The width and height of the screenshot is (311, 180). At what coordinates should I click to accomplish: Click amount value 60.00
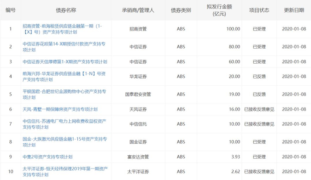coord(234,62)
